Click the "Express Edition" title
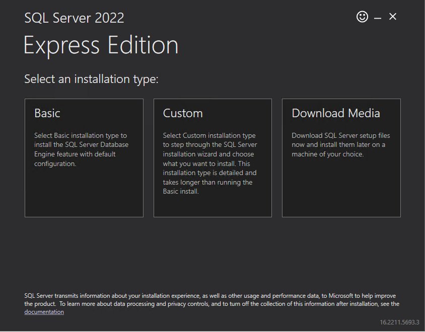 [101, 45]
